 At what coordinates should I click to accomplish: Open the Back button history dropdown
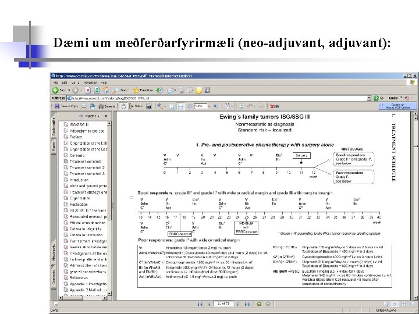pyautogui.click(x=69, y=90)
